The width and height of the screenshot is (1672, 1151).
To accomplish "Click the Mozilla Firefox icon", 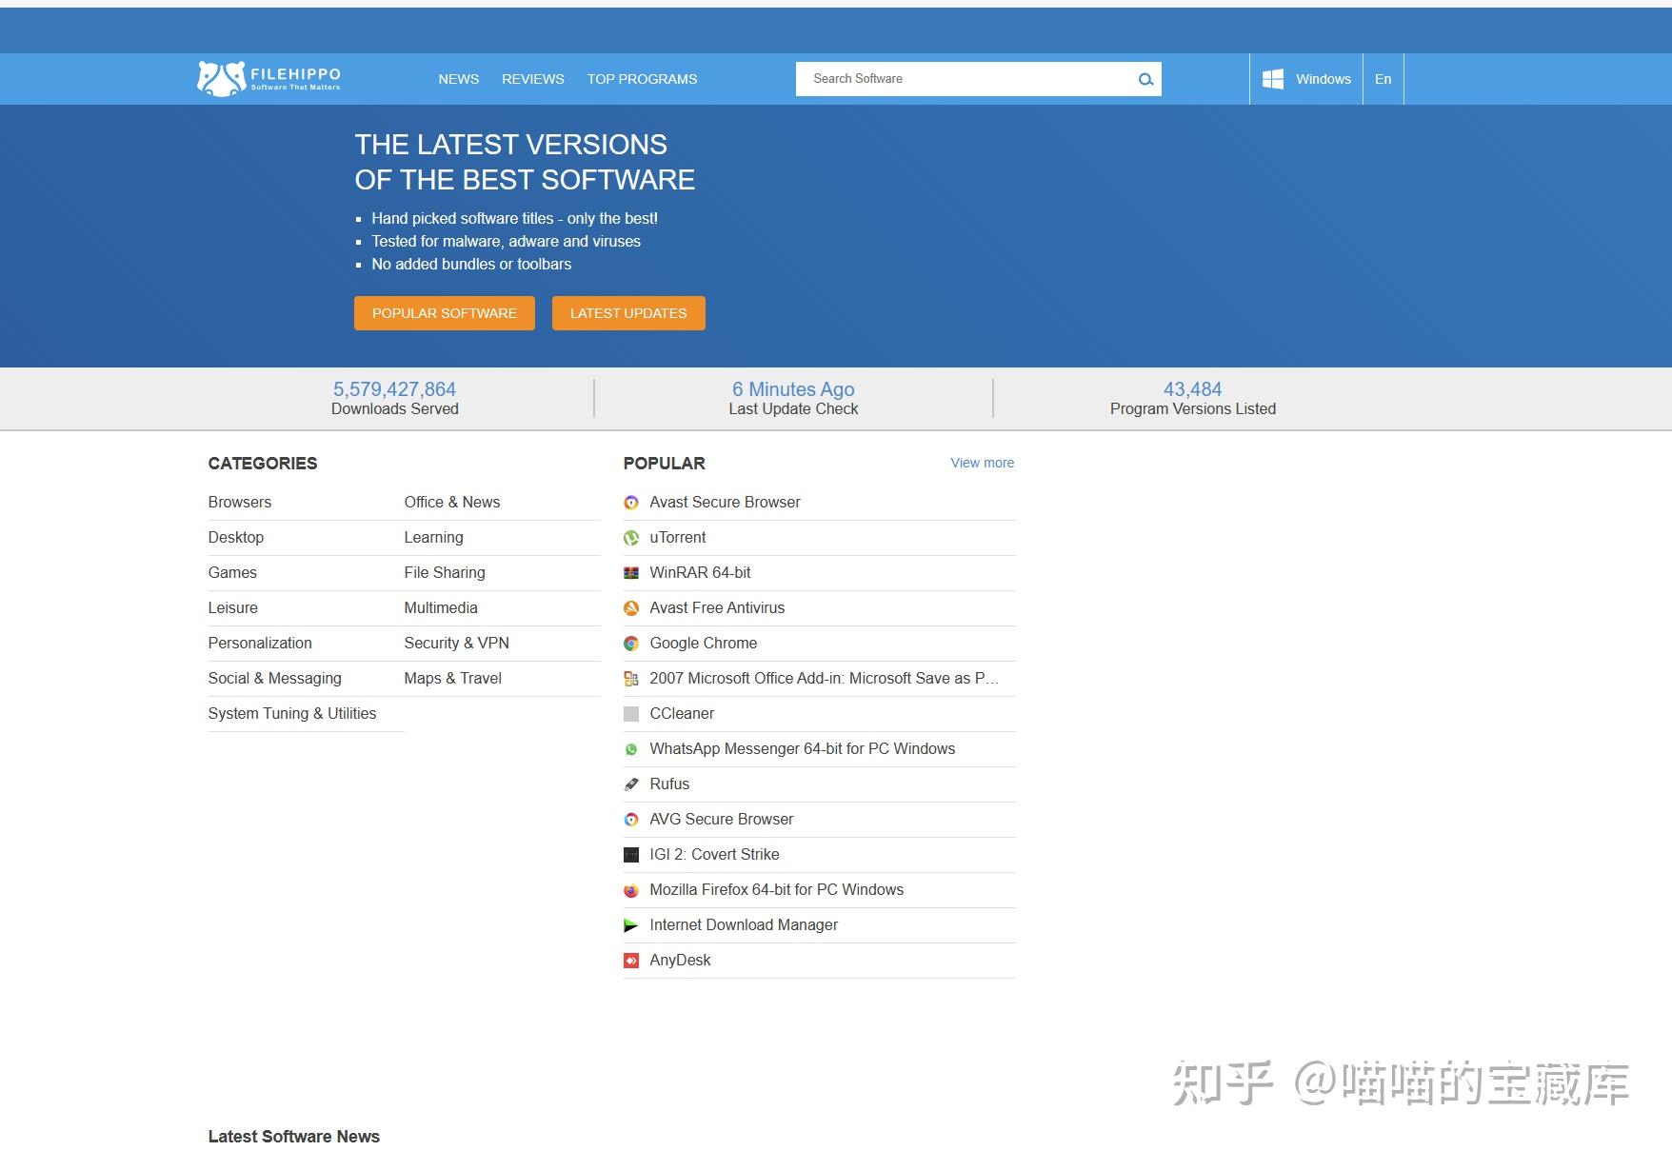I will pos(631,890).
